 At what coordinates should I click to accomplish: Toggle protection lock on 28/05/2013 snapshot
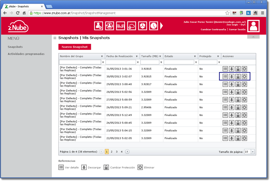pyautogui.click(x=238, y=92)
